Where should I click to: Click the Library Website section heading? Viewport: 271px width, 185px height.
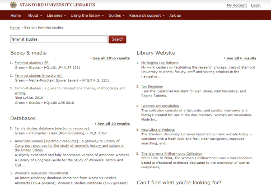point(156,53)
